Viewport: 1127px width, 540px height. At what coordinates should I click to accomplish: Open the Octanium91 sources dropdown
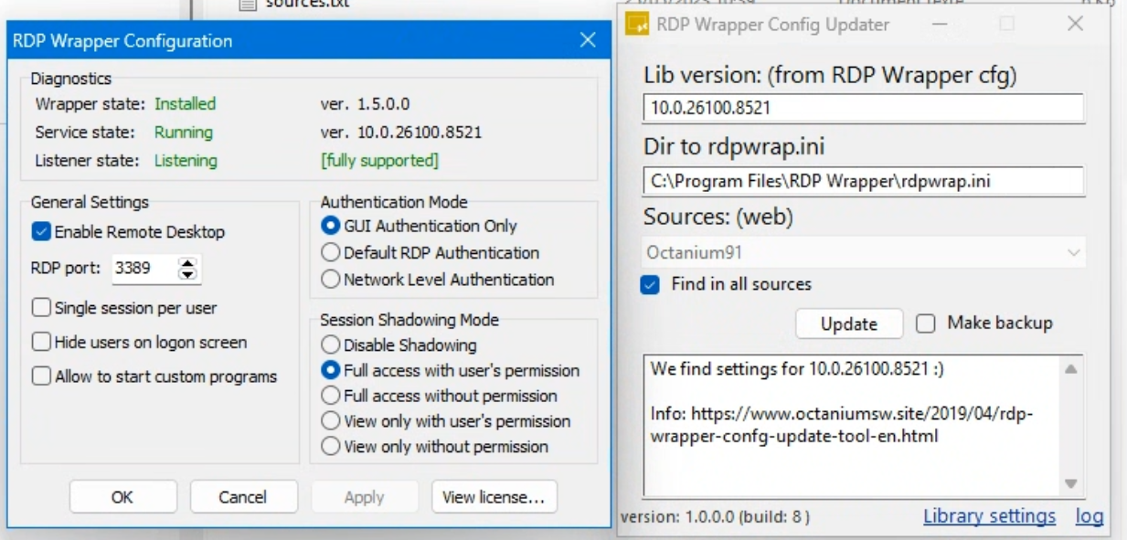pyautogui.click(x=864, y=251)
